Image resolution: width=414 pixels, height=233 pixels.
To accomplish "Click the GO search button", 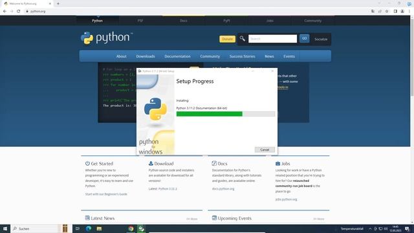I will 305,39.
